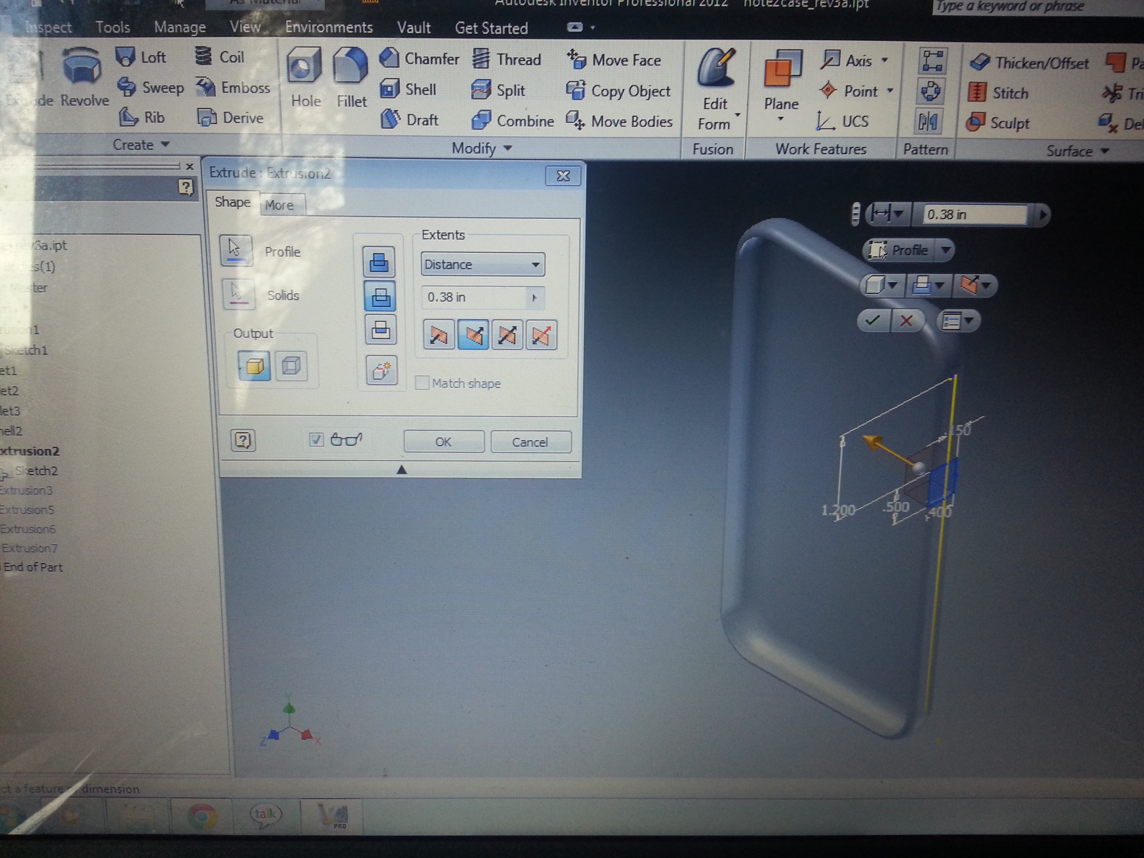
Task: Click the Shell tool icon
Action: pos(389,89)
